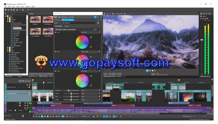218x124 pixels.
Task: Click the Open project folder icon
Action: point(8,10)
